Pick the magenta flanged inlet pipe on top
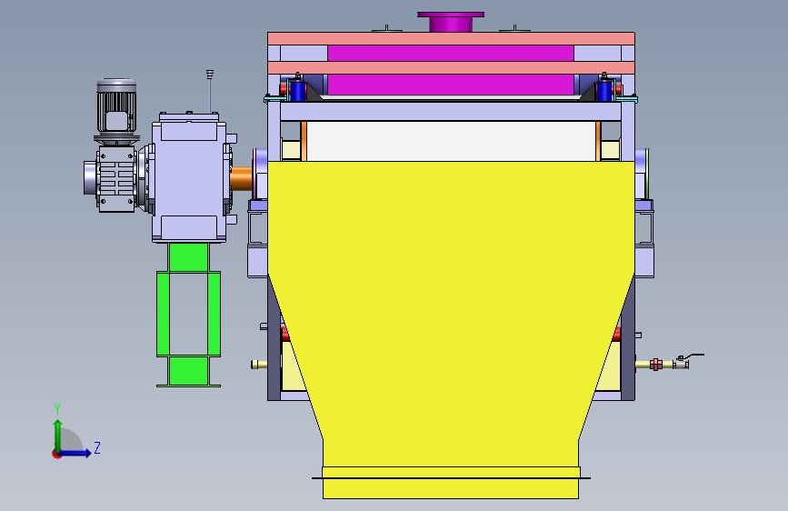 [x=451, y=22]
